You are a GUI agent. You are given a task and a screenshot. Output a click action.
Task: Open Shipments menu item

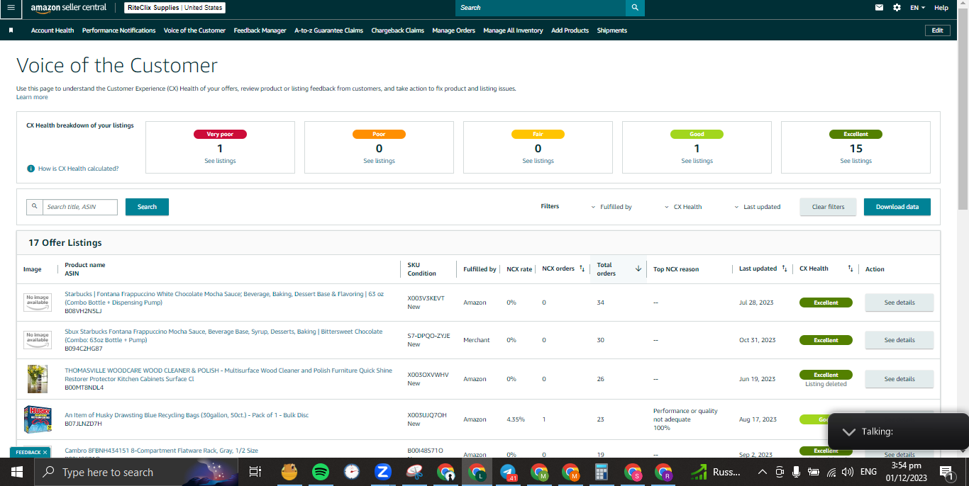(611, 30)
